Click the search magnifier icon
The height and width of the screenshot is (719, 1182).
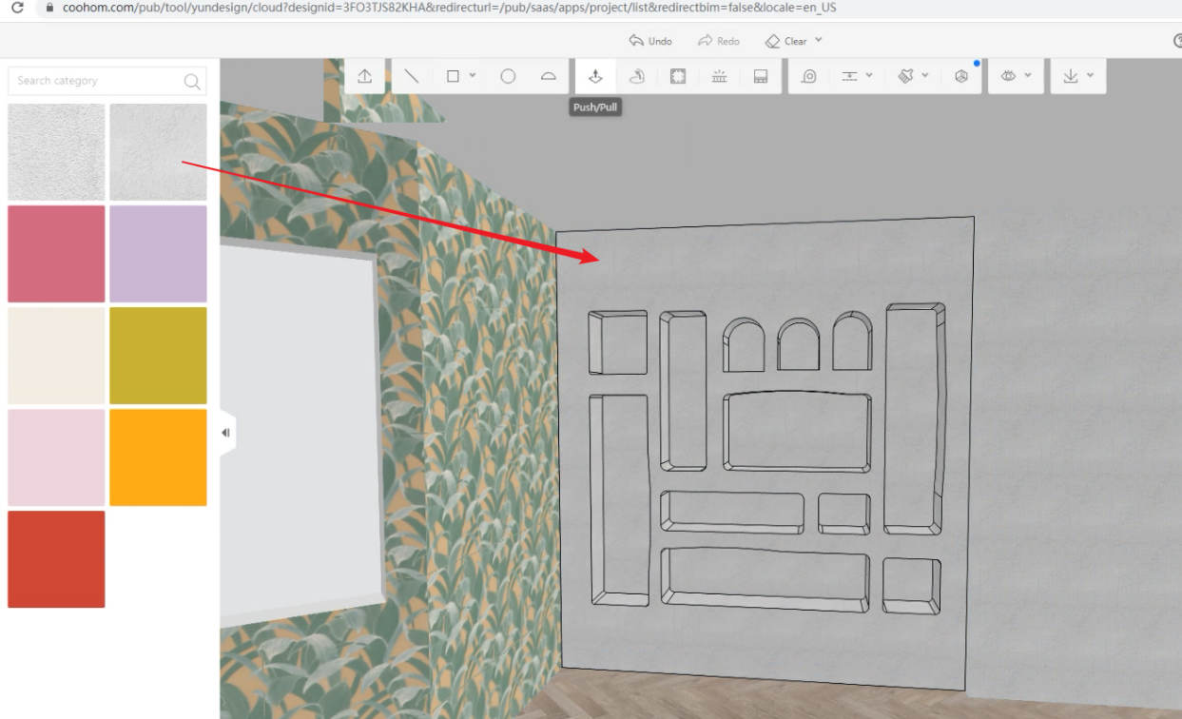coord(192,82)
